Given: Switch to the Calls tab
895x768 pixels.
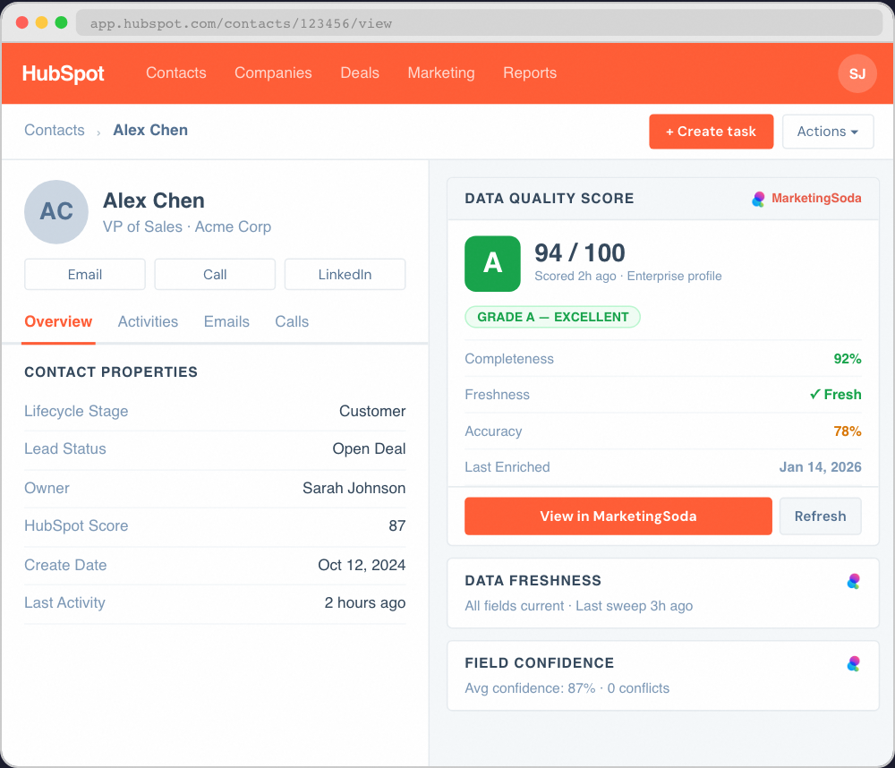Looking at the screenshot, I should coord(292,321).
